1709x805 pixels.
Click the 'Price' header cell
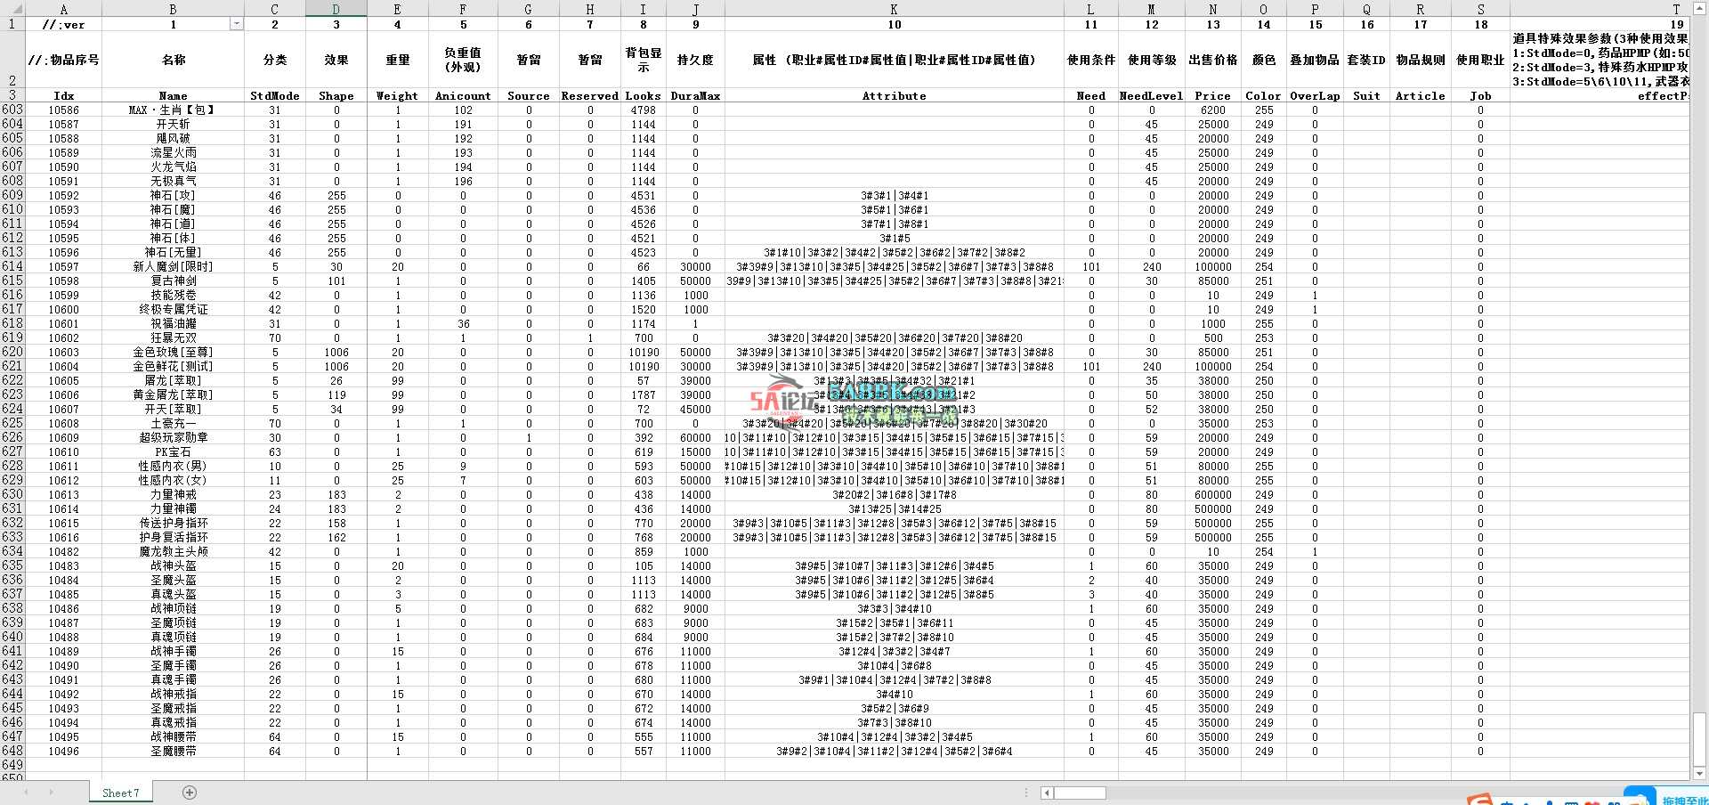click(1212, 95)
